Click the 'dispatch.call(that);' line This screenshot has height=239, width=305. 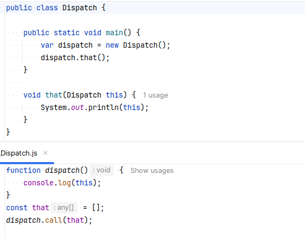[x=49, y=220]
